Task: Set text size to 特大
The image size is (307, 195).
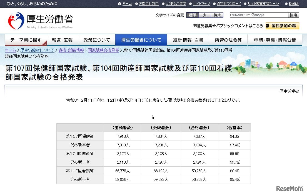Action: click(217, 15)
